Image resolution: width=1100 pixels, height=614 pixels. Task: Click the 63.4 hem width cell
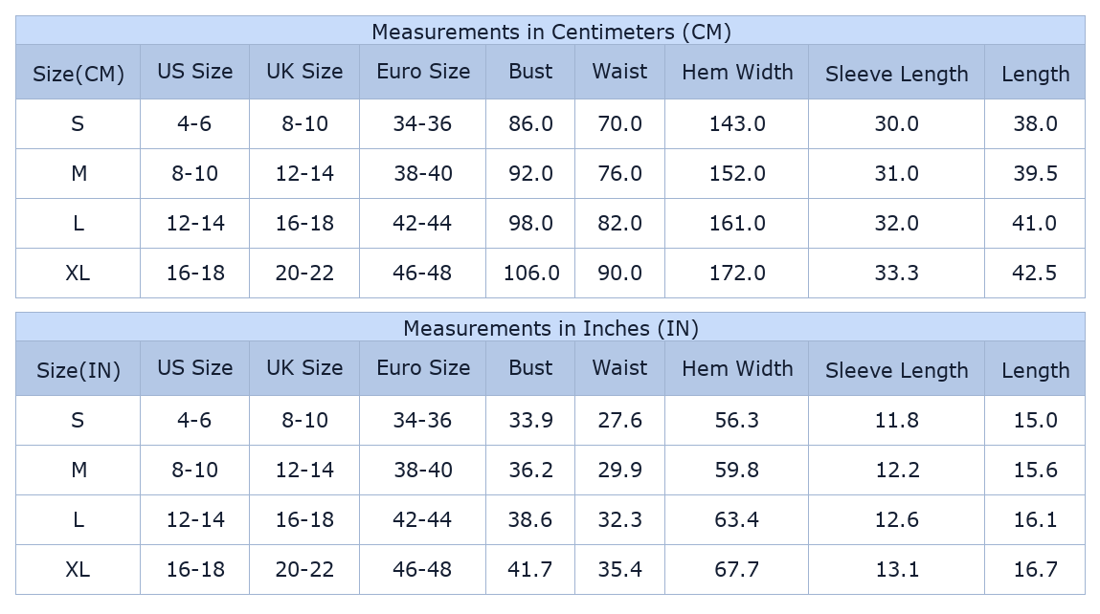(x=737, y=519)
